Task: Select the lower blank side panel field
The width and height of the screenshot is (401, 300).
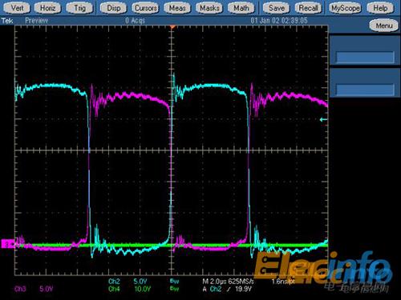Action: 365,90
